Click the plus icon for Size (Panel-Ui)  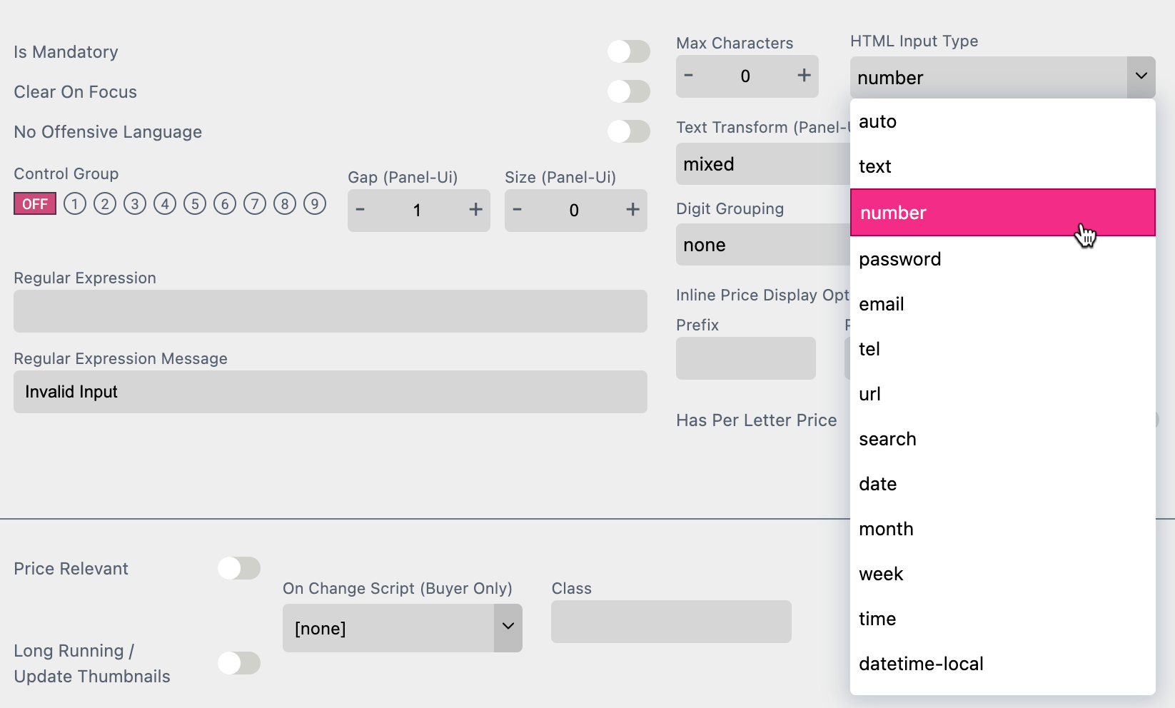[x=632, y=210]
